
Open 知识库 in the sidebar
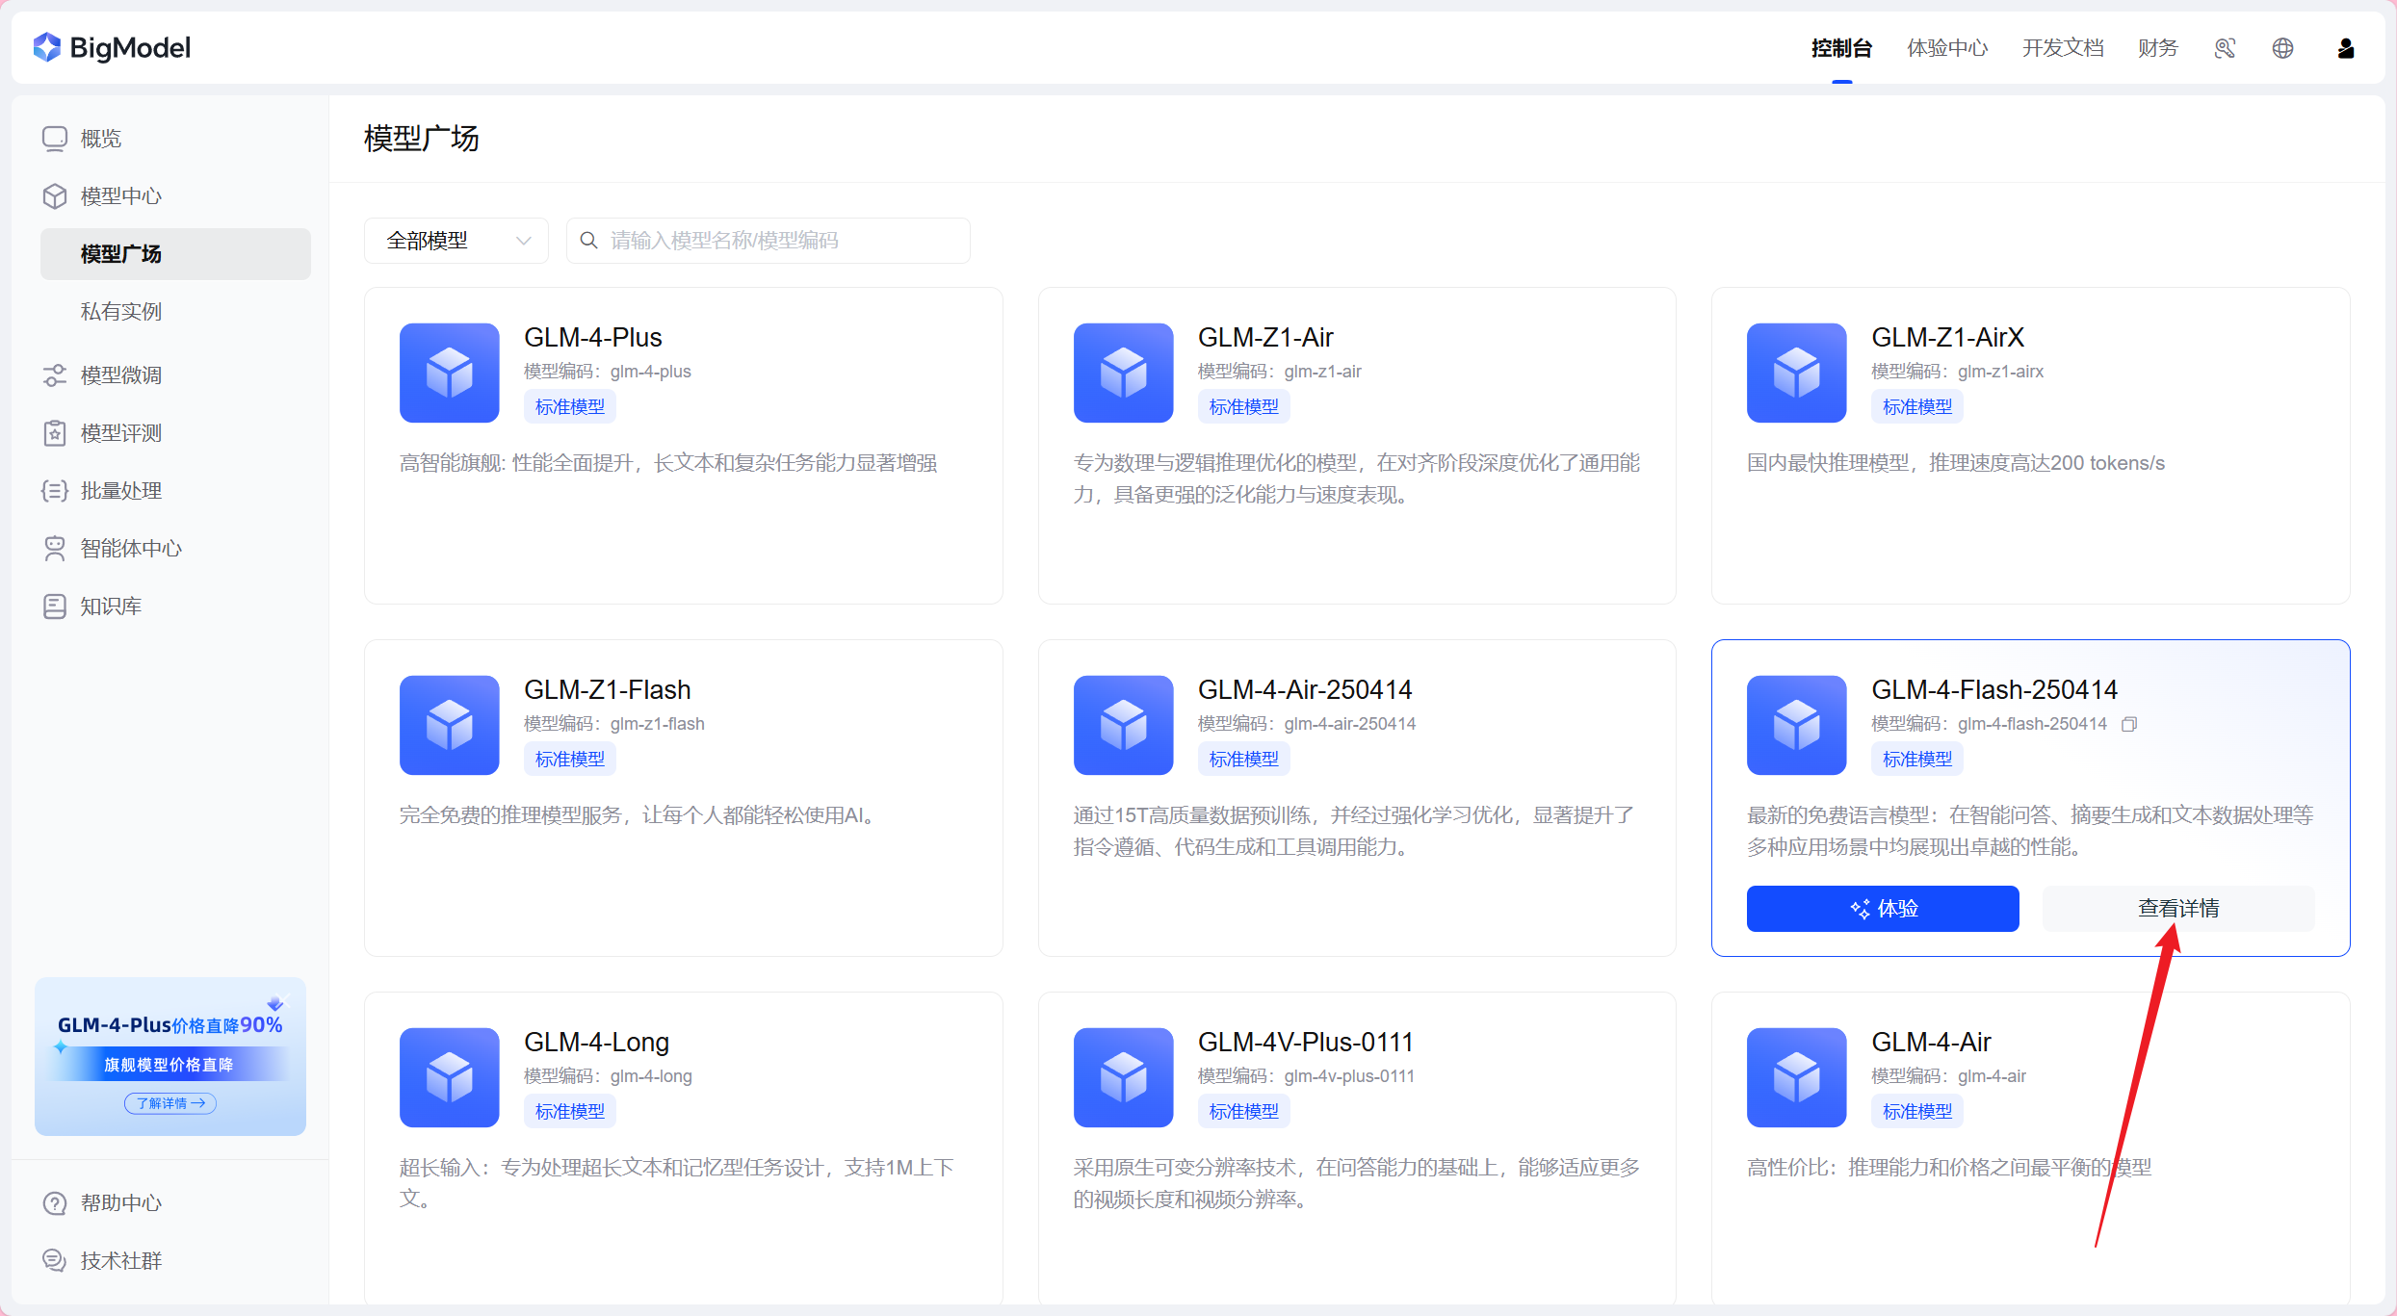(112, 606)
